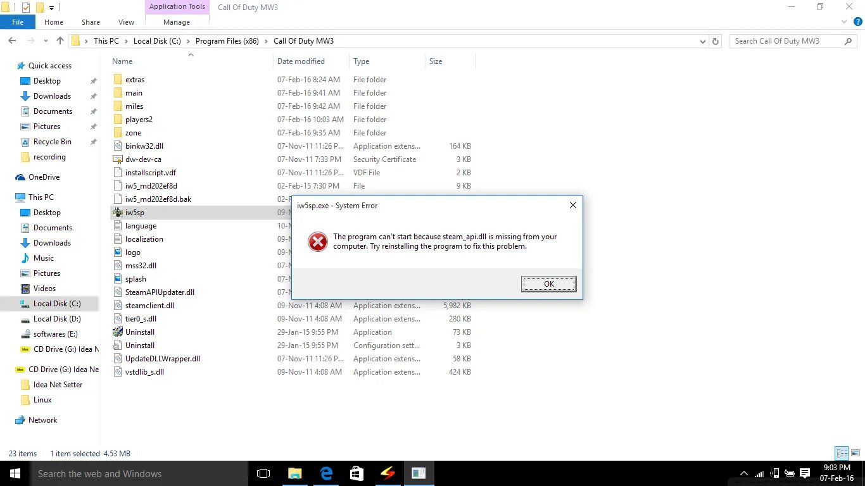Open the Windows Start button

pos(15,473)
